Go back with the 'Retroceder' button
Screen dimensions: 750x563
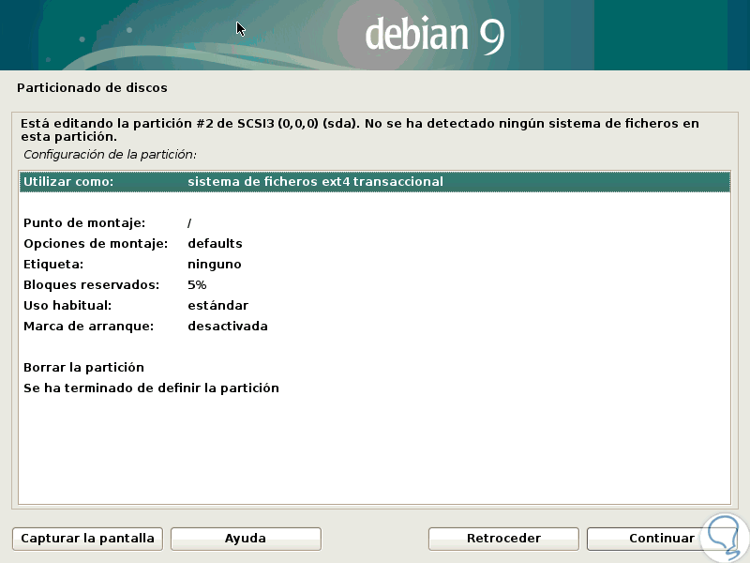tap(503, 539)
